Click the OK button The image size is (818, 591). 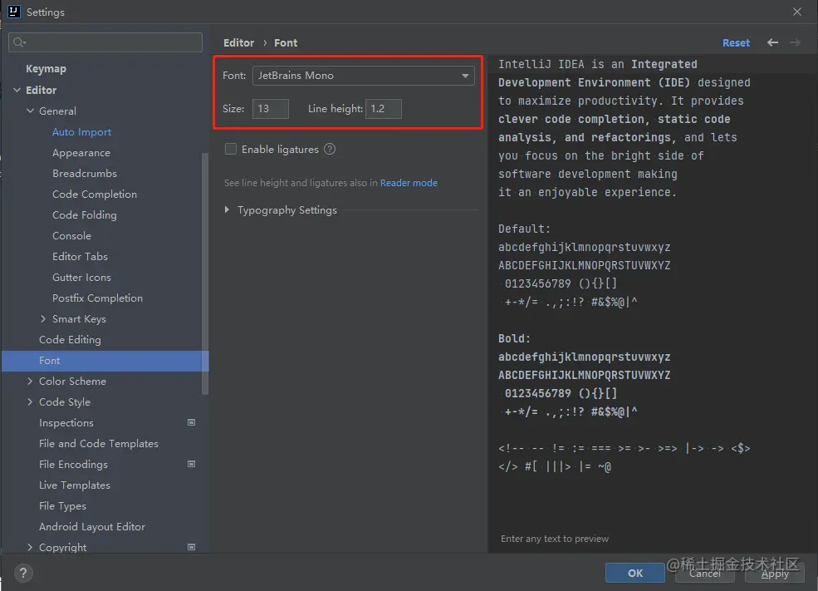pos(635,573)
